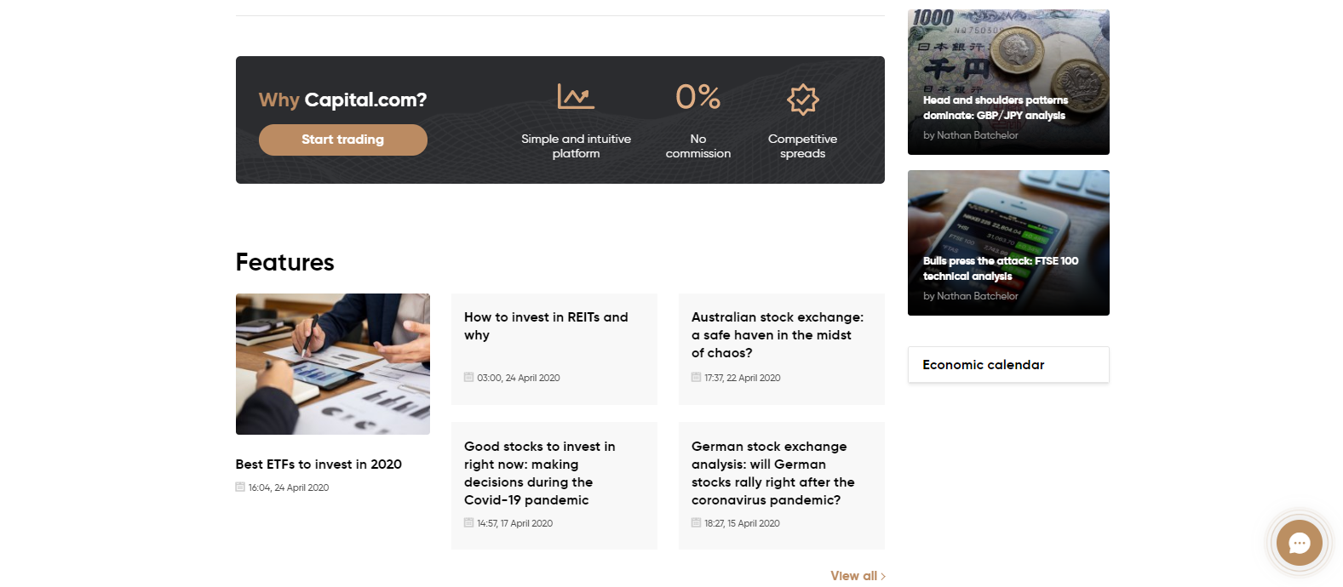
Task: Click the chart icon above Simple and intuitive platform
Action: (576, 96)
